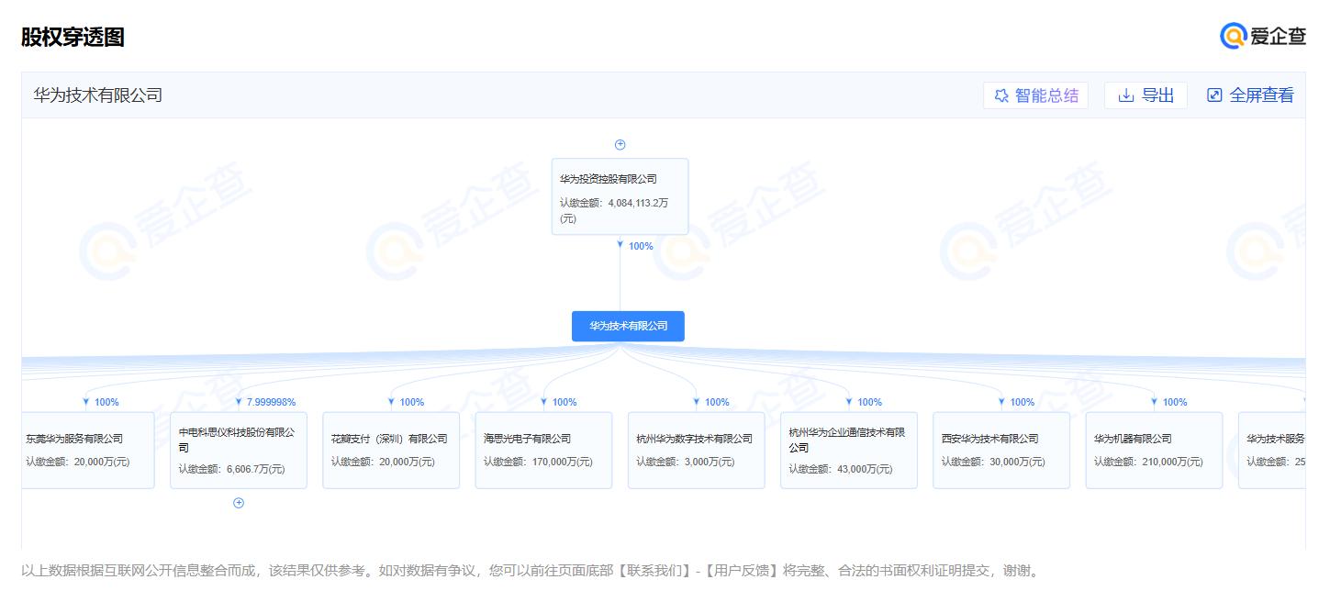Click 认缴金额 3,000万(元) value
The width and height of the screenshot is (1330, 602).
(x=686, y=462)
